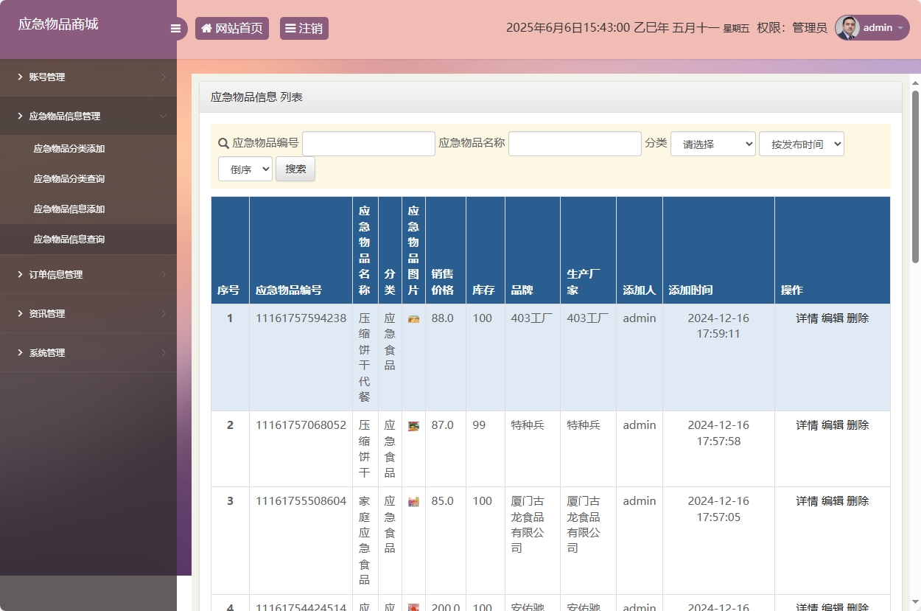Click the 家庭应急食品 product image thumbnail
The image size is (921, 611).
pyautogui.click(x=413, y=501)
